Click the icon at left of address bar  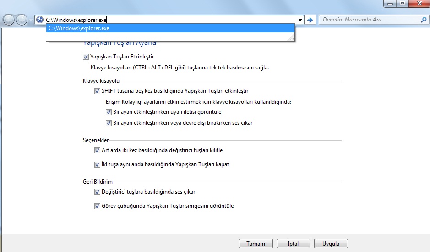coord(40,20)
